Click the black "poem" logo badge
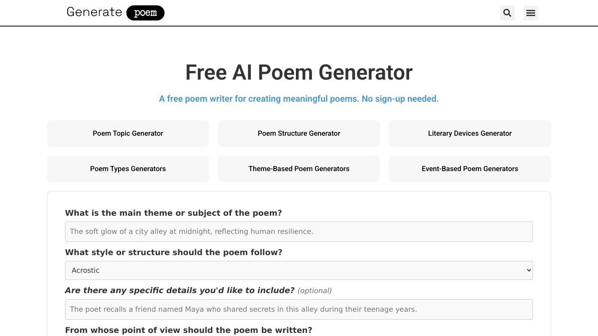Image resolution: width=598 pixels, height=336 pixels. (x=145, y=13)
